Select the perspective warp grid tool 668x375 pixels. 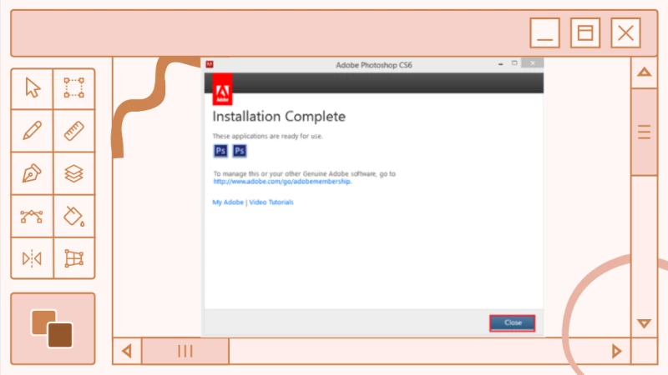point(74,258)
